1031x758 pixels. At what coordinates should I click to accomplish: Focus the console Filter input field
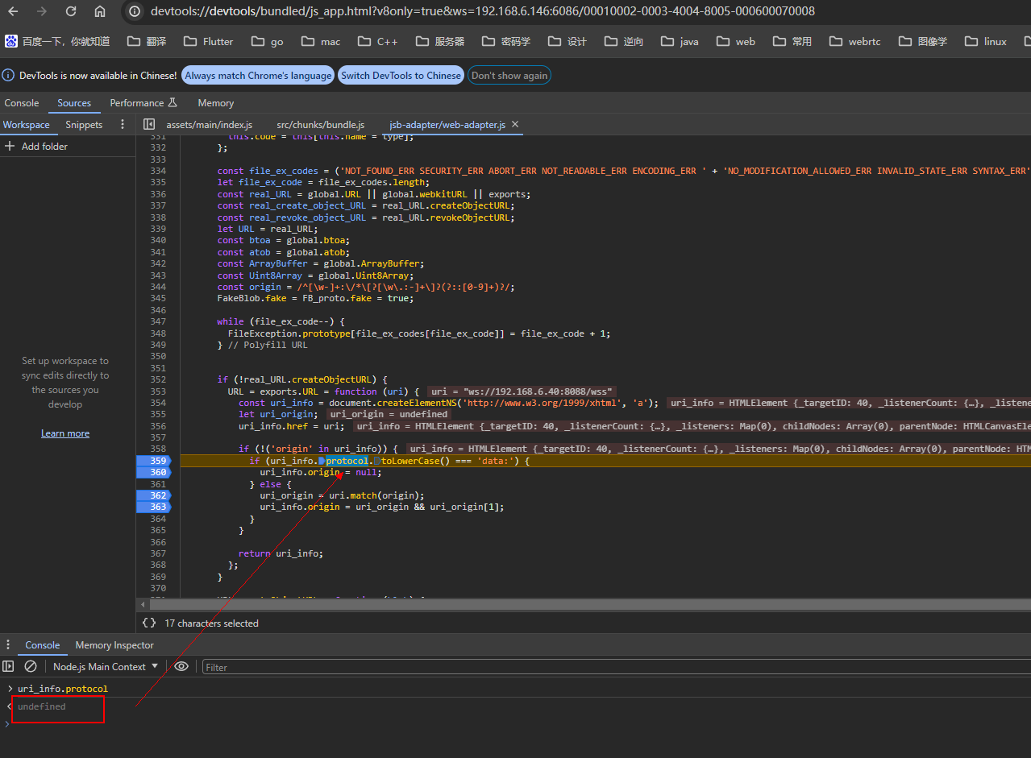click(613, 667)
